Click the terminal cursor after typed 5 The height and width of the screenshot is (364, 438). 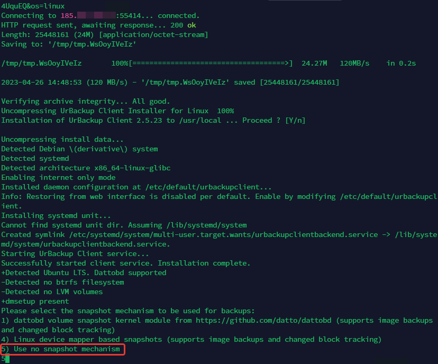[7, 359]
